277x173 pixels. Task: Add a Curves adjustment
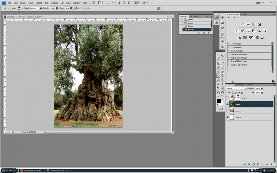[x=253, y=24]
